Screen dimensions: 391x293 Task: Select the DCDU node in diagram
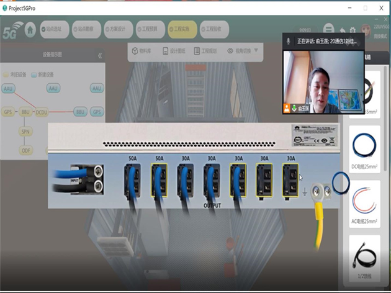tap(42, 112)
